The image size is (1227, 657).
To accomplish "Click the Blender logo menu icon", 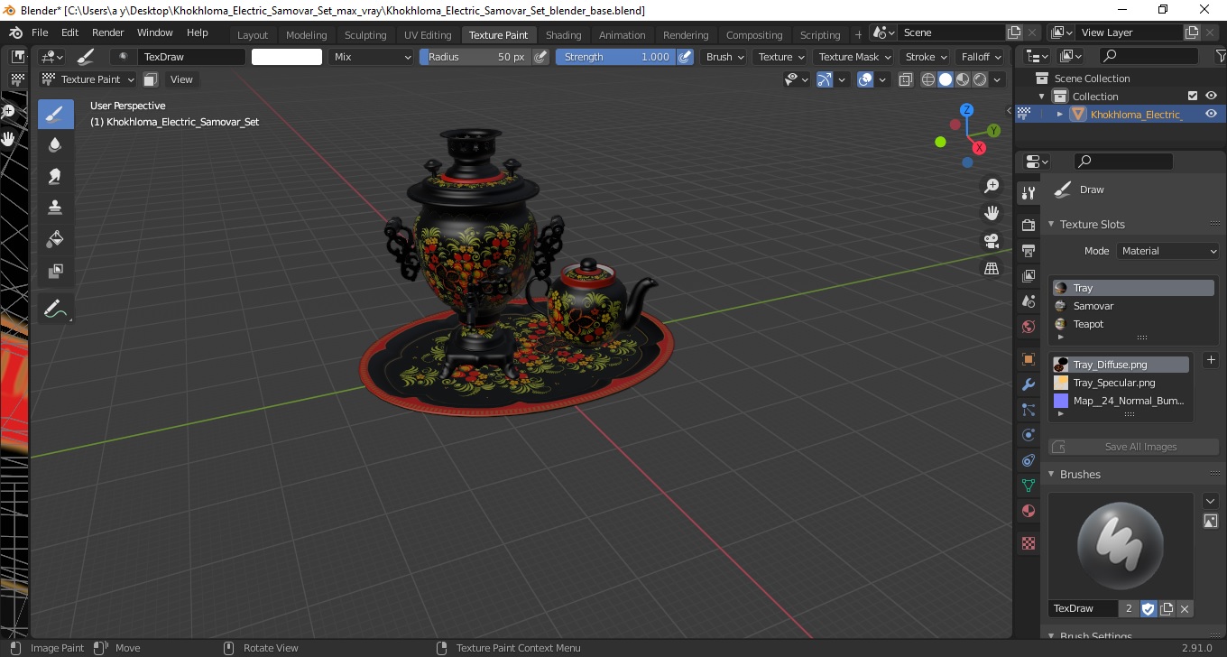I will point(15,32).
